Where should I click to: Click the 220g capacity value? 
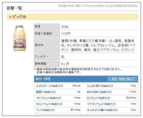click(65, 27)
